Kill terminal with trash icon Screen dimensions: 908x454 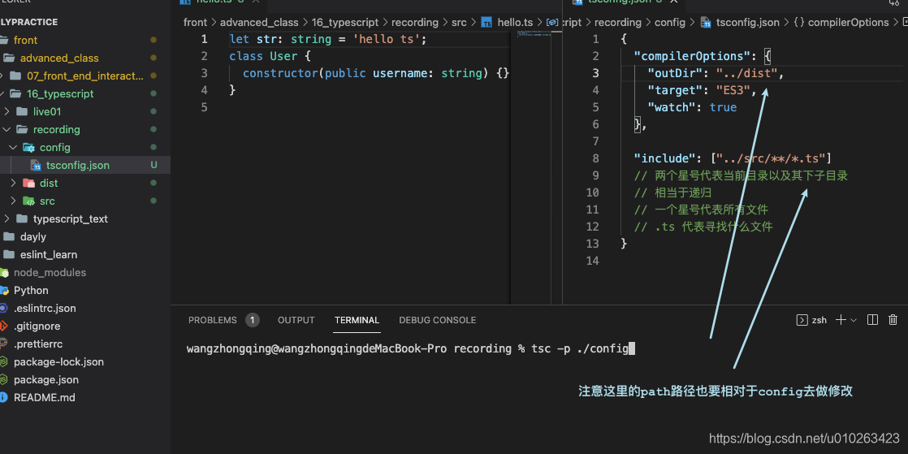[x=893, y=320]
